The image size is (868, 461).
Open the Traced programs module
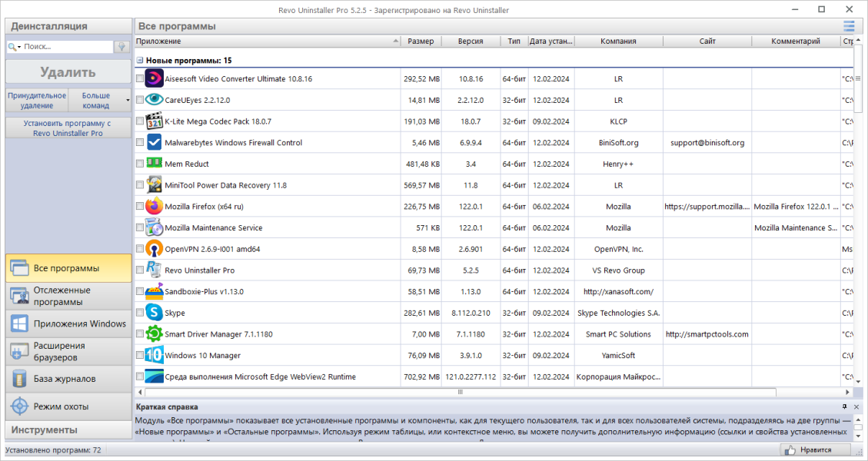(68, 296)
